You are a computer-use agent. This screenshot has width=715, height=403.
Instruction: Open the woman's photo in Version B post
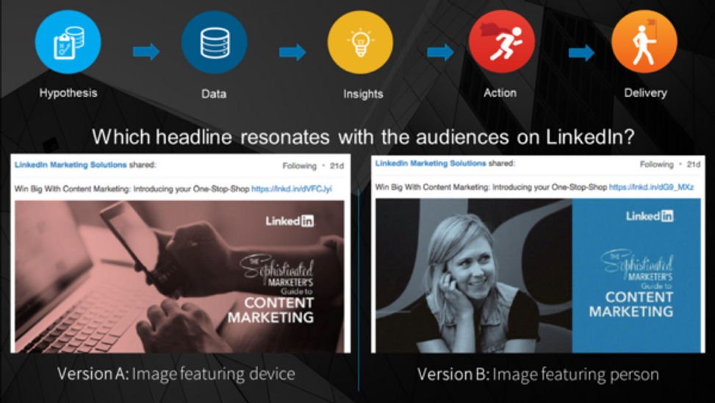tap(473, 276)
